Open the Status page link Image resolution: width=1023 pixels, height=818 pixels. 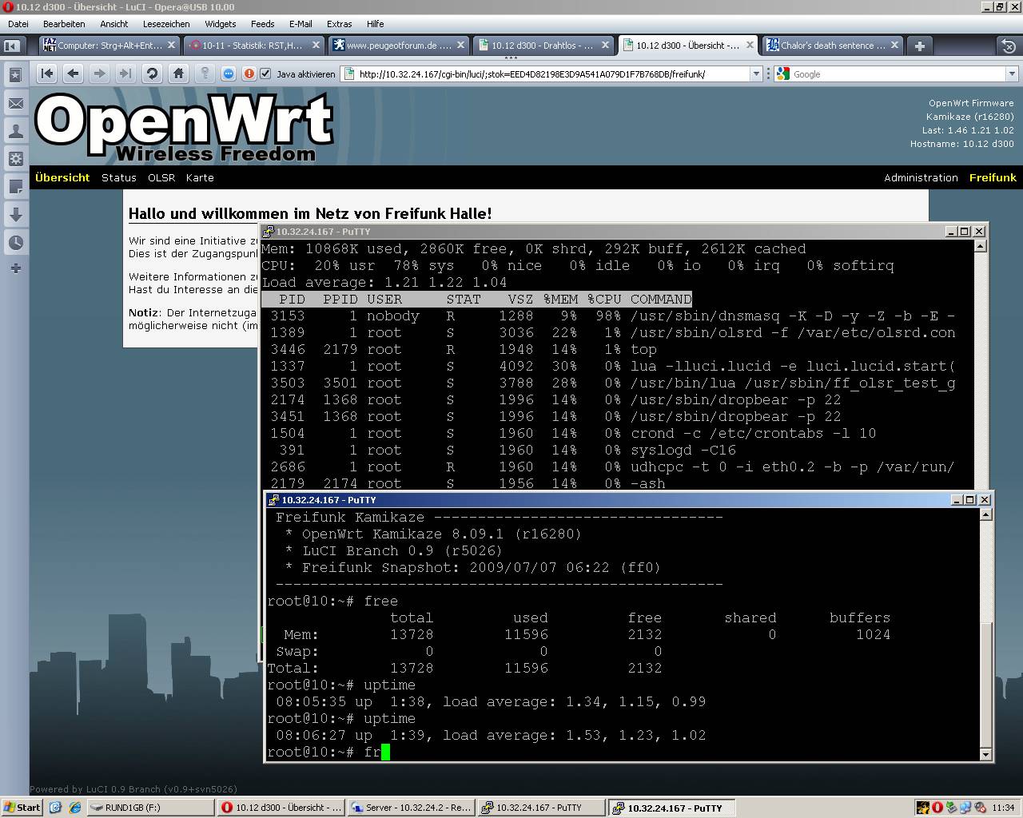pos(119,177)
